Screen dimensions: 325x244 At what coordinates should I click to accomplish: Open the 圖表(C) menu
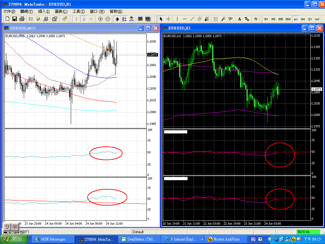click(x=61, y=11)
